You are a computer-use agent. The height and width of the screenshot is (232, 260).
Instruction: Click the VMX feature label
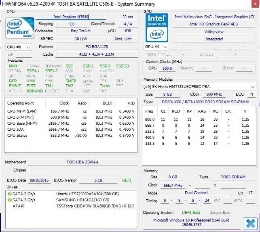[x=31, y=81]
